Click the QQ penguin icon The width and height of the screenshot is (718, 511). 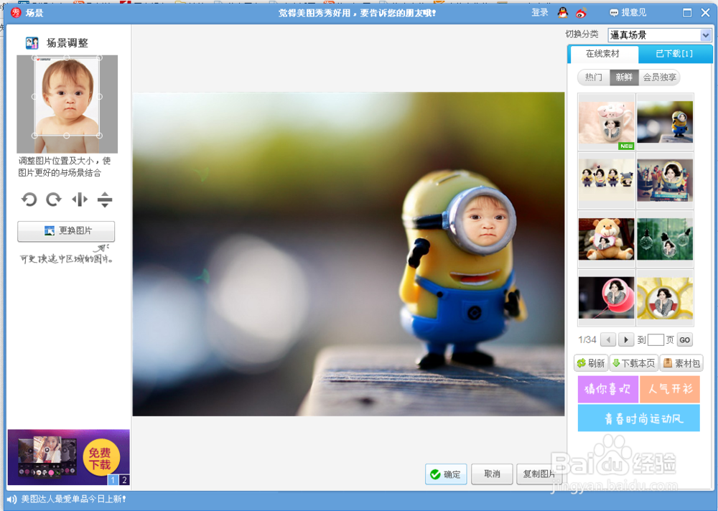point(562,13)
